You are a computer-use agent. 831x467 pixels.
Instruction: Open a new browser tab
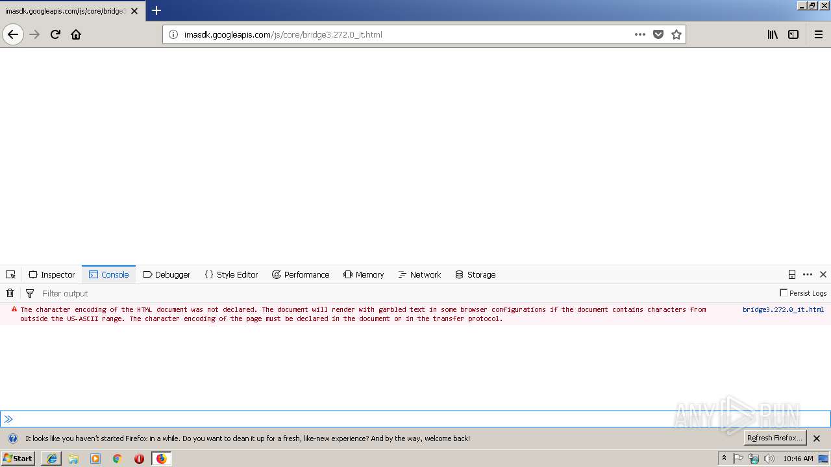(x=156, y=10)
